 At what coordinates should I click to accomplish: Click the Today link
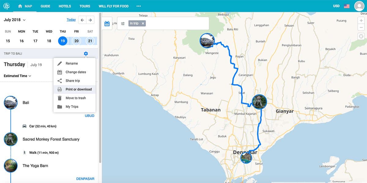(71, 20)
